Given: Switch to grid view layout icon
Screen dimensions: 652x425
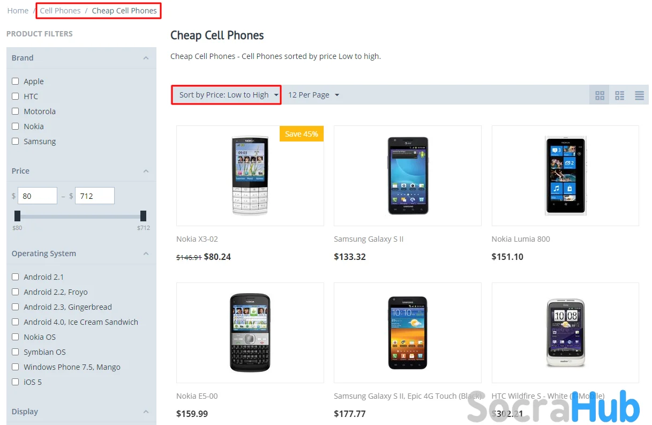Looking at the screenshot, I should coord(599,95).
